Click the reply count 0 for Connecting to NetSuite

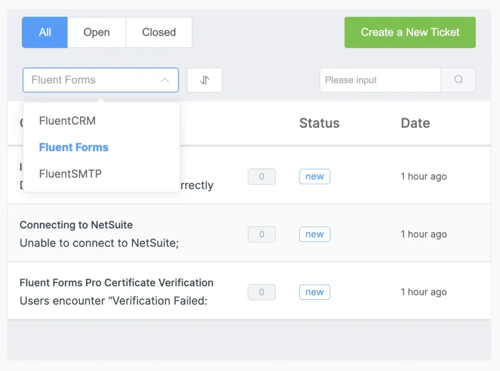262,234
